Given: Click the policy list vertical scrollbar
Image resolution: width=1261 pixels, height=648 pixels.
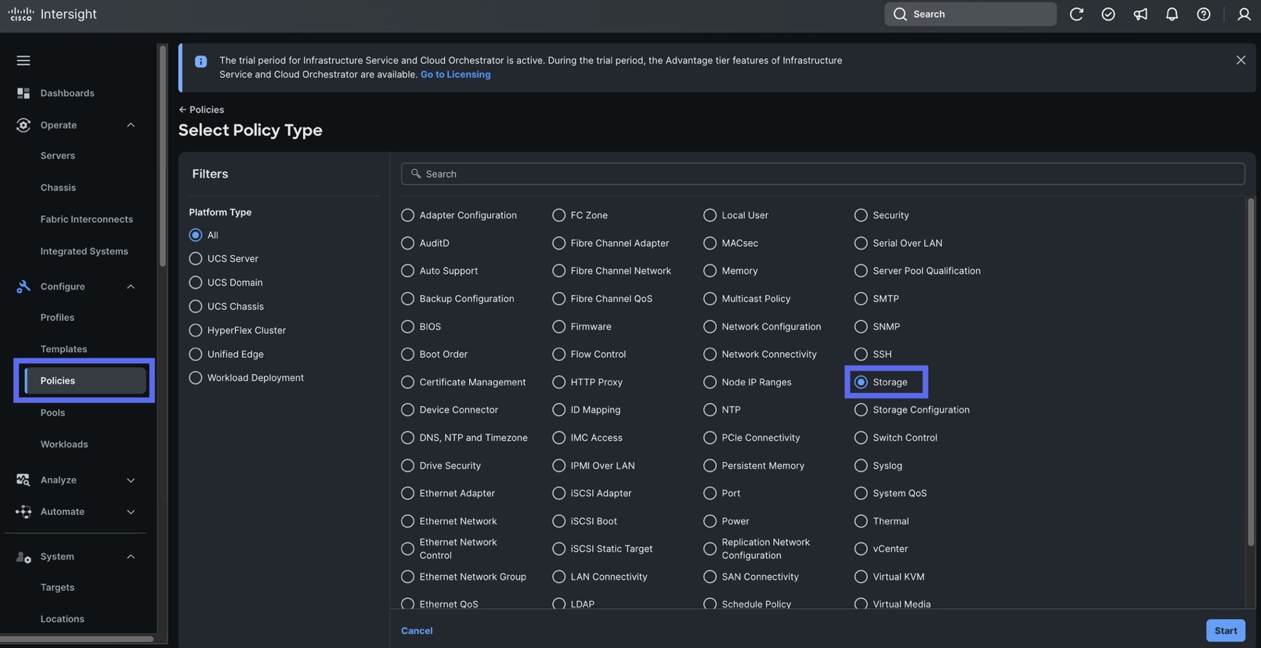Looking at the screenshot, I should [x=1251, y=372].
